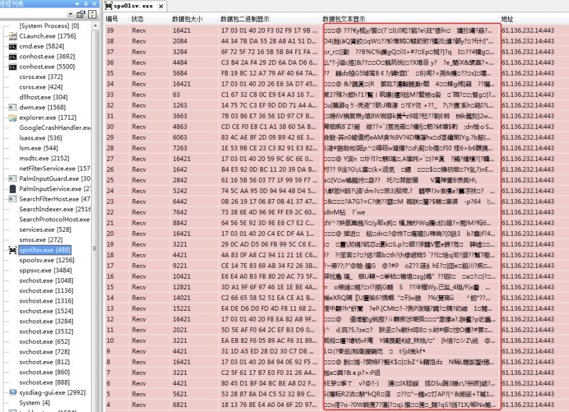Screen dimensions: 569x412
Task: Click the 地址 column header
Action: click(x=507, y=19)
